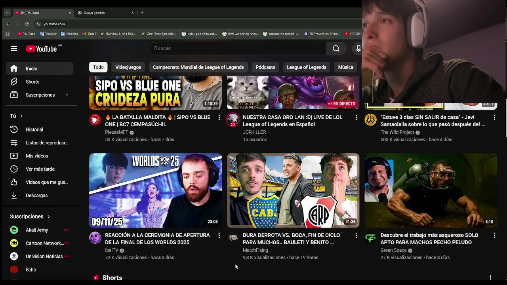Image resolution: width=507 pixels, height=285 pixels.
Task: Open Cartoon Network subscription channel
Action: [40, 243]
